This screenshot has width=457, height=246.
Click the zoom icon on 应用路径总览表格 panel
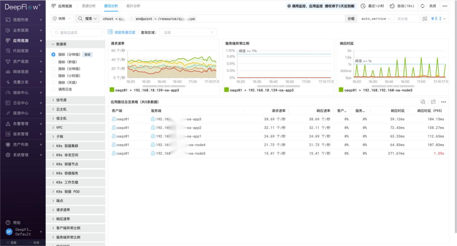[x=424, y=102]
